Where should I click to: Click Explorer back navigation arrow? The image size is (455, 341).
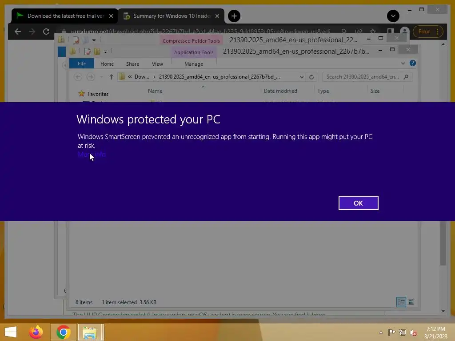(x=78, y=77)
